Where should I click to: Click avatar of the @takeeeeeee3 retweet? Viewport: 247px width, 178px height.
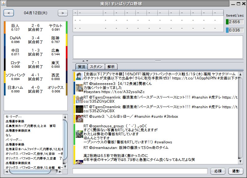coord(79,88)
